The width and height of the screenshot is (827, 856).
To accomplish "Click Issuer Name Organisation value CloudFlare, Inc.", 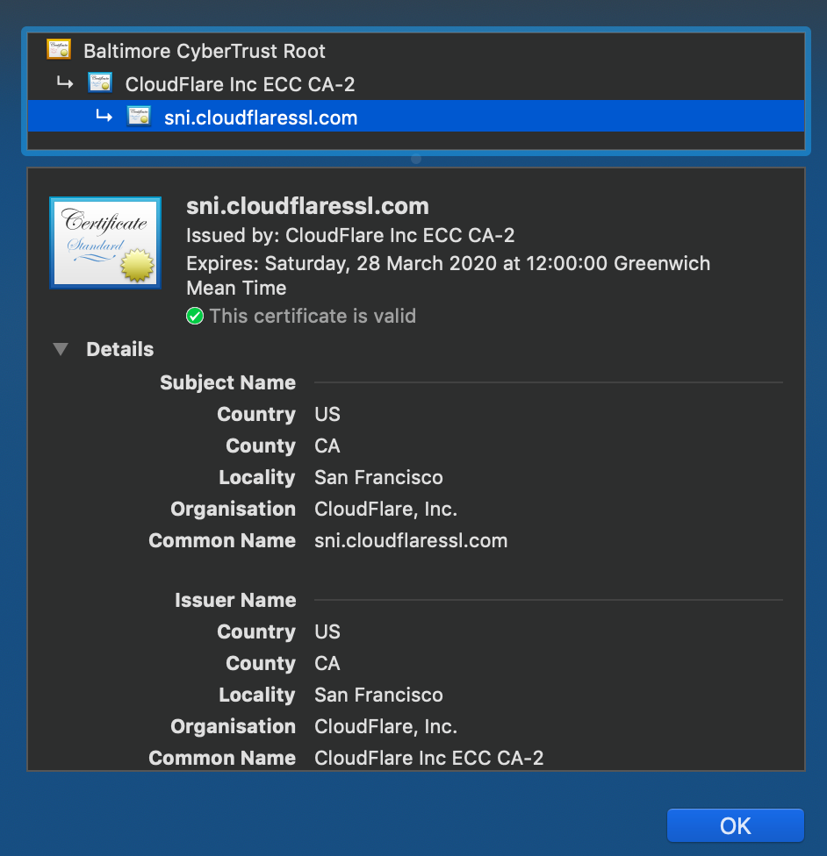I will click(x=386, y=726).
